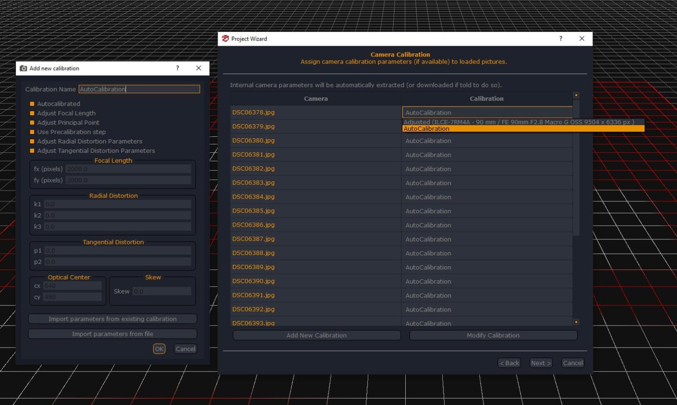Toggle the Autocalibrated checkbox
Screen dimensions: 677x405
click(32, 104)
